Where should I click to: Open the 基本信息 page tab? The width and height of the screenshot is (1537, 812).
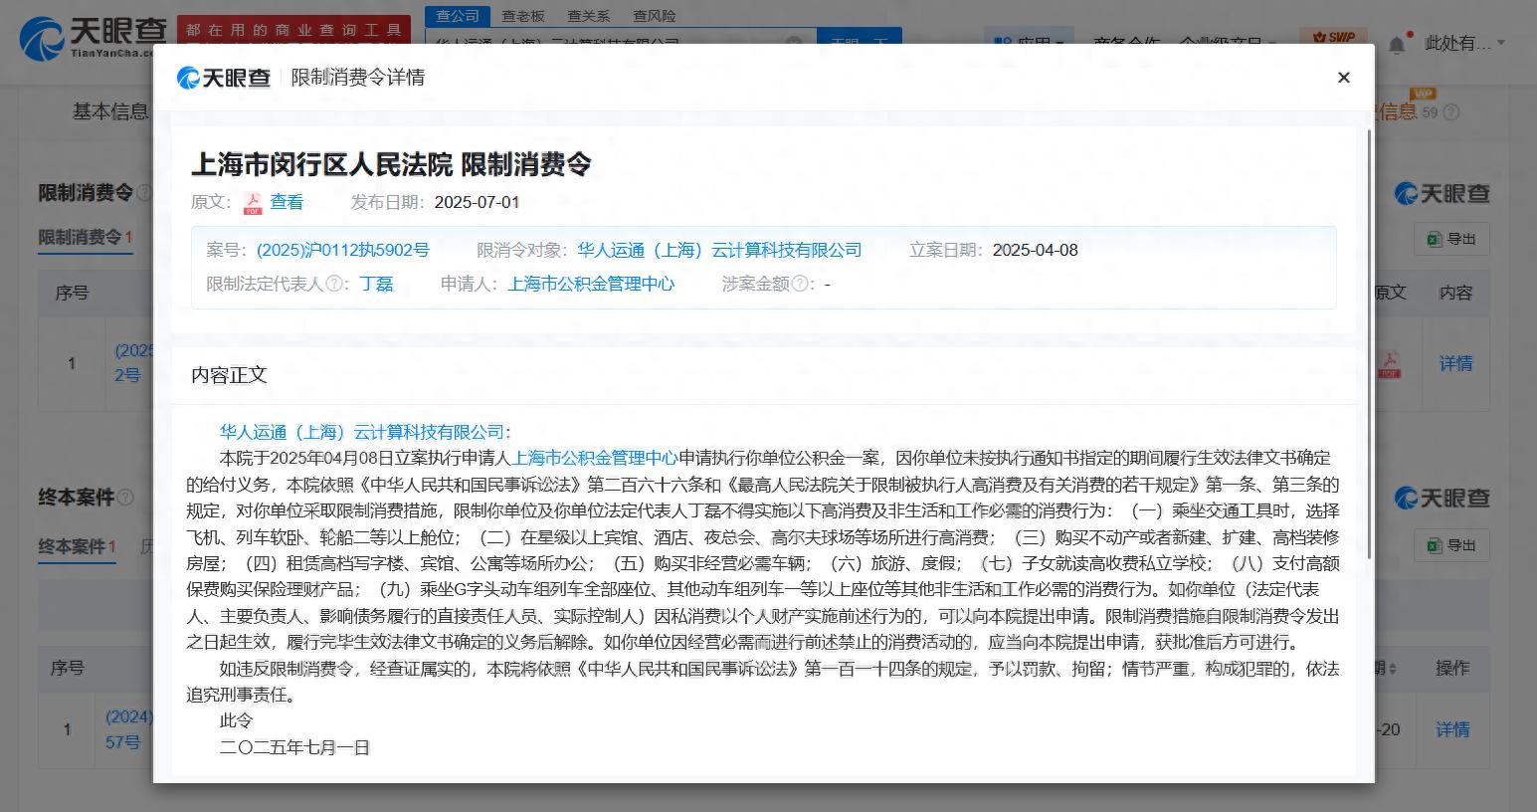pos(109,111)
